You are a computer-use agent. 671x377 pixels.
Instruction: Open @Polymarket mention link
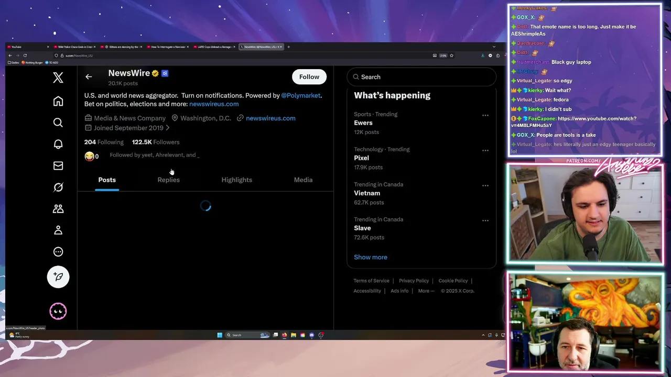pyautogui.click(x=301, y=95)
